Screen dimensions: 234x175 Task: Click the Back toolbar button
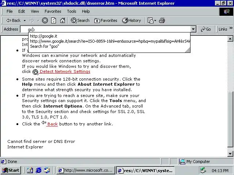pyautogui.click(x=13, y=20)
